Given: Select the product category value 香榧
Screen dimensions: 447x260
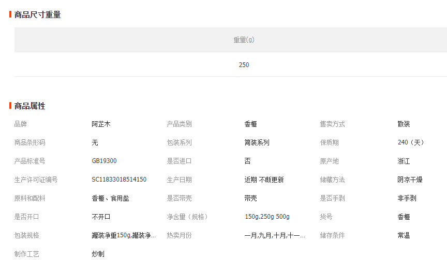Looking at the screenshot, I should pyautogui.click(x=251, y=124).
